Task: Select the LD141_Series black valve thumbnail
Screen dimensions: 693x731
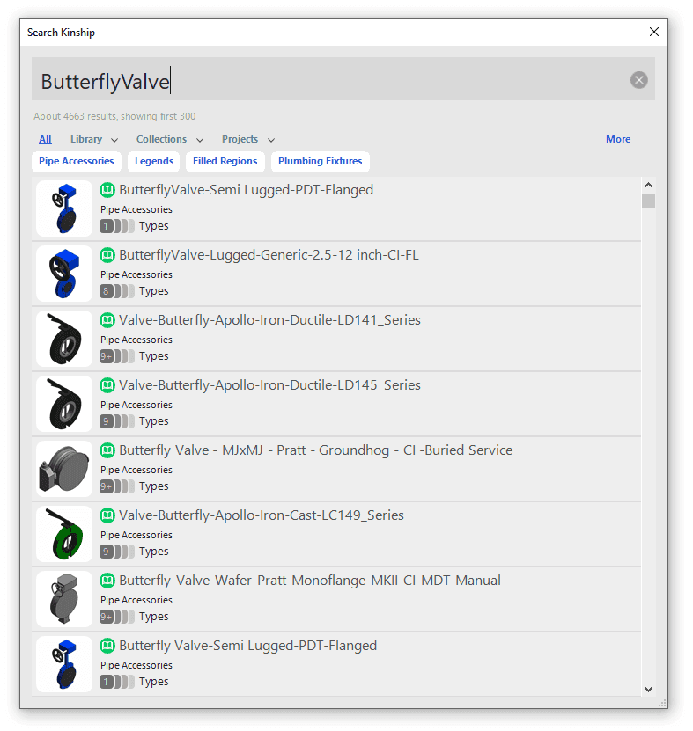Action: pos(64,339)
